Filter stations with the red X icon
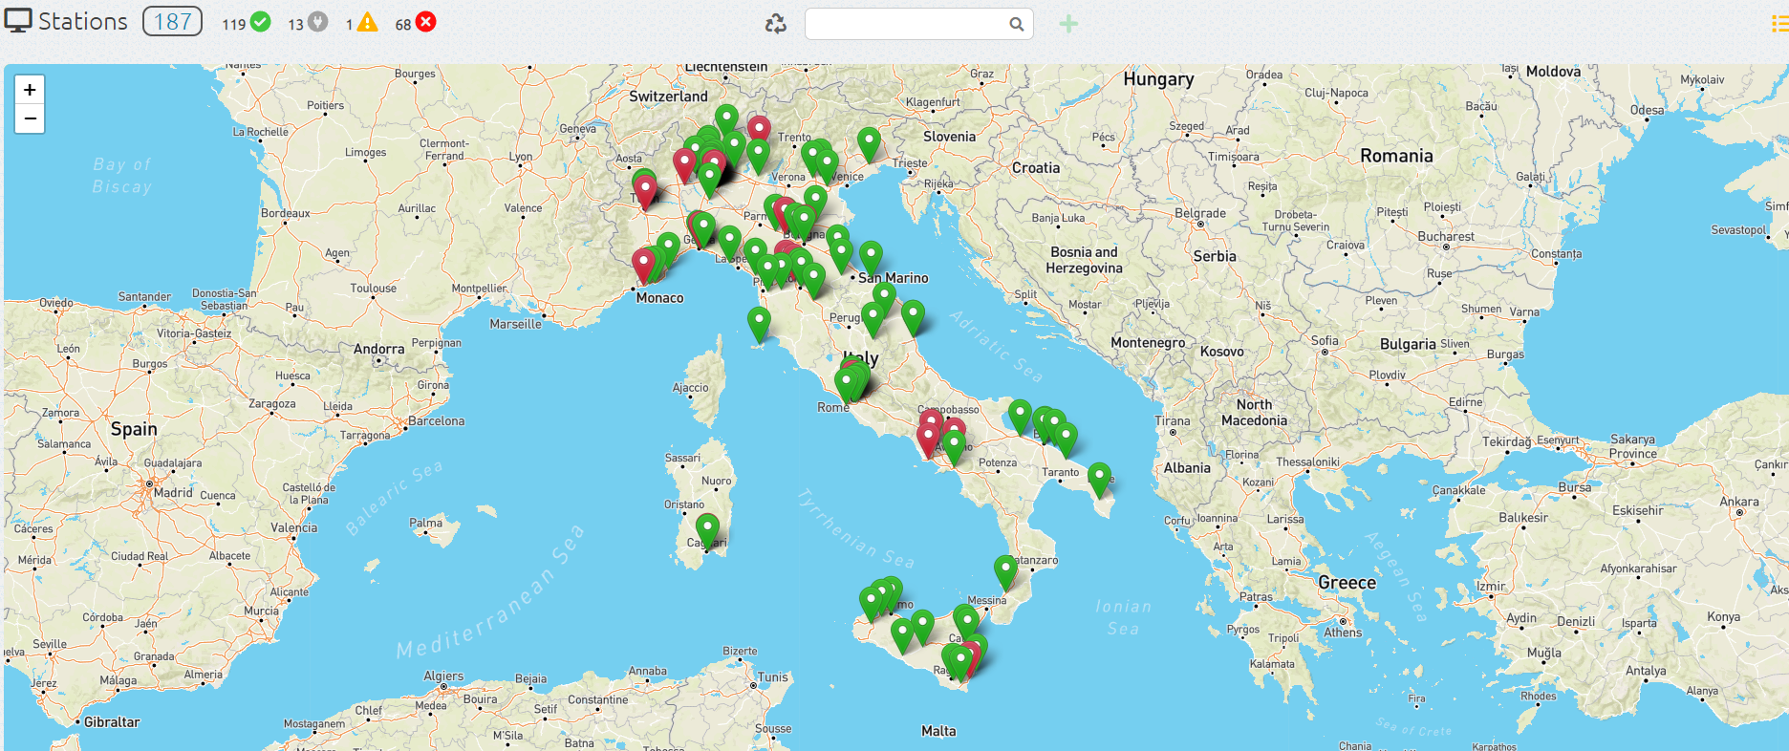Screen dimensions: 1789x751 tap(426, 22)
